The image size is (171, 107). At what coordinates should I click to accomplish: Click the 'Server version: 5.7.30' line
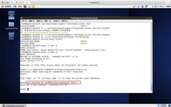click(x=32, y=61)
